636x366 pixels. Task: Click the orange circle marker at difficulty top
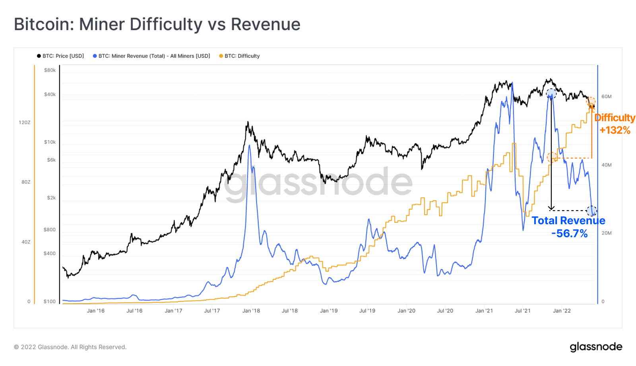[x=591, y=102]
